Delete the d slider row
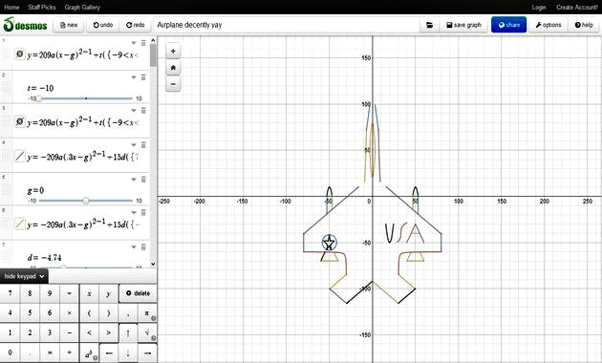Viewport: 602px width, 363px height. (143, 247)
